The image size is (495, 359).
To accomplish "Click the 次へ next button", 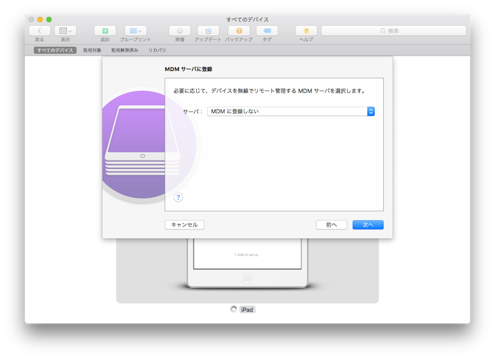I will (x=368, y=225).
